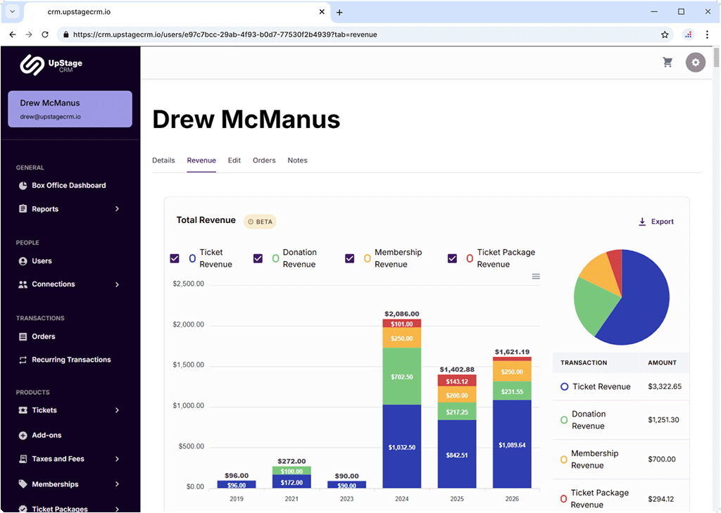
Task: Switch to the Notes tab
Action: coord(297,160)
